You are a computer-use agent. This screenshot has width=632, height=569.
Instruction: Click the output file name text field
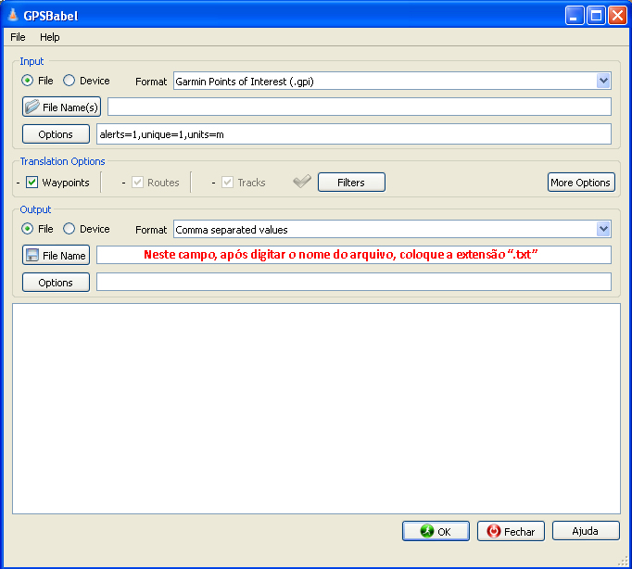[354, 255]
